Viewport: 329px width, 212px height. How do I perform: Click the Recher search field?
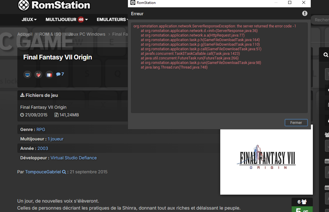click(x=320, y=20)
